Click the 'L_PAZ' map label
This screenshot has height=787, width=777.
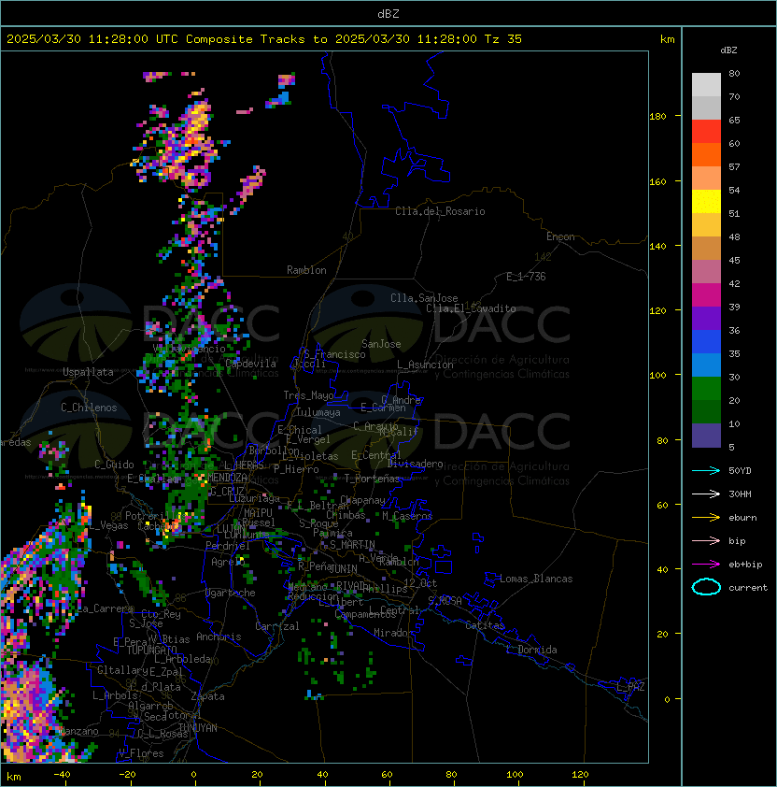630,687
